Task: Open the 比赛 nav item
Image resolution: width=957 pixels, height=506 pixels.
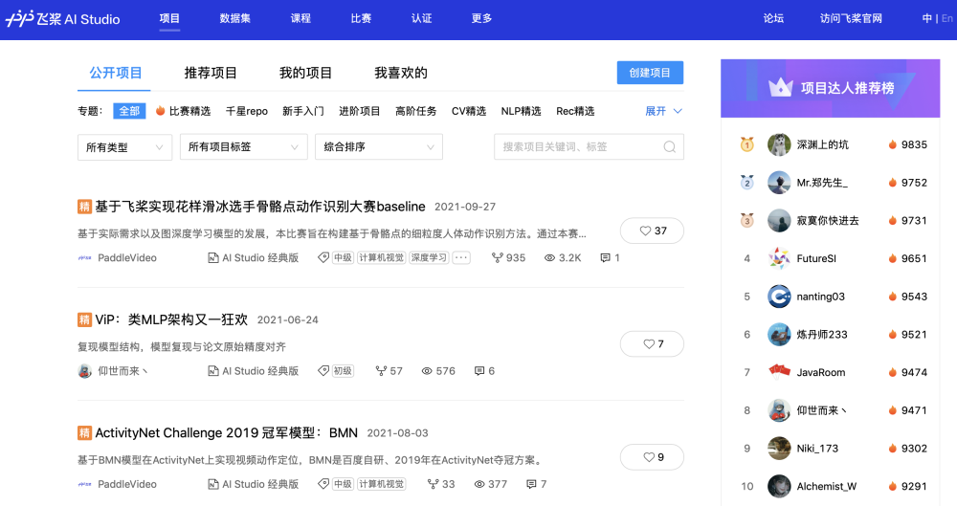Action: click(x=361, y=18)
